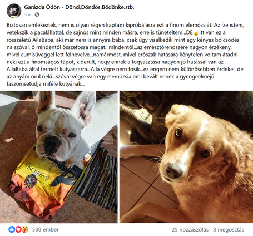Click the blue Like reaction icon
The image size is (253, 236).
pyautogui.click(x=12, y=229)
